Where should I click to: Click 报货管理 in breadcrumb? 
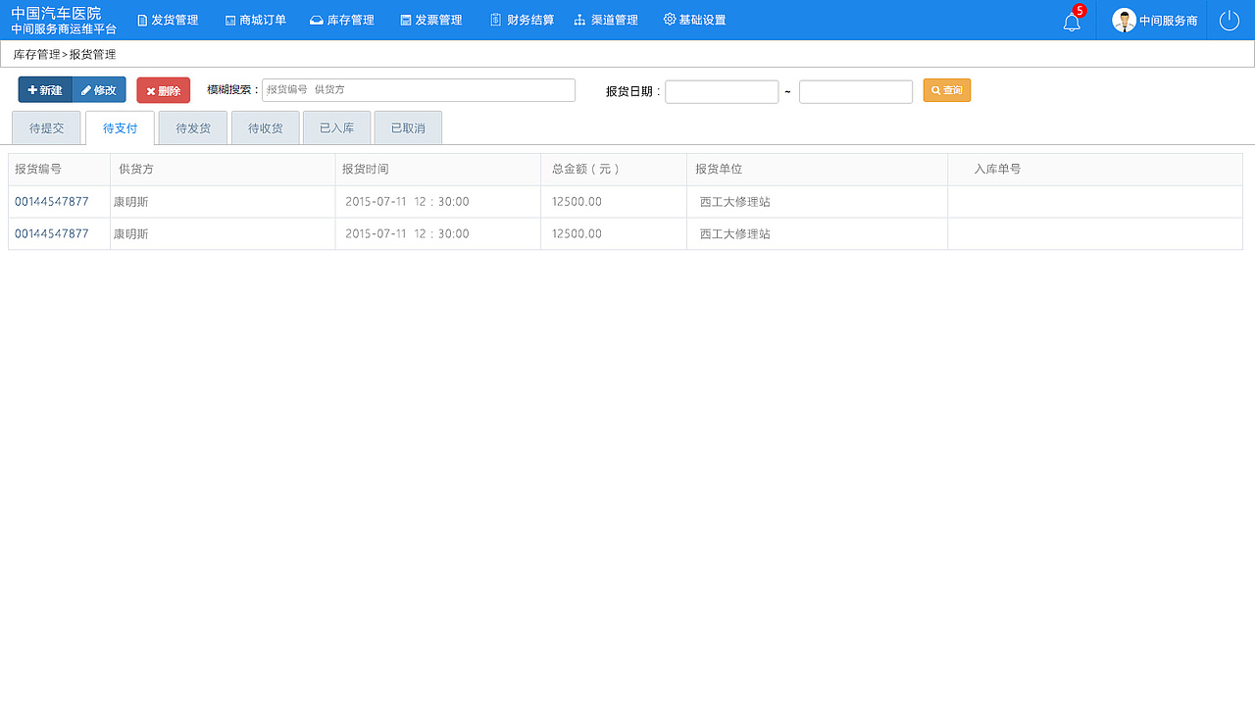pos(92,55)
